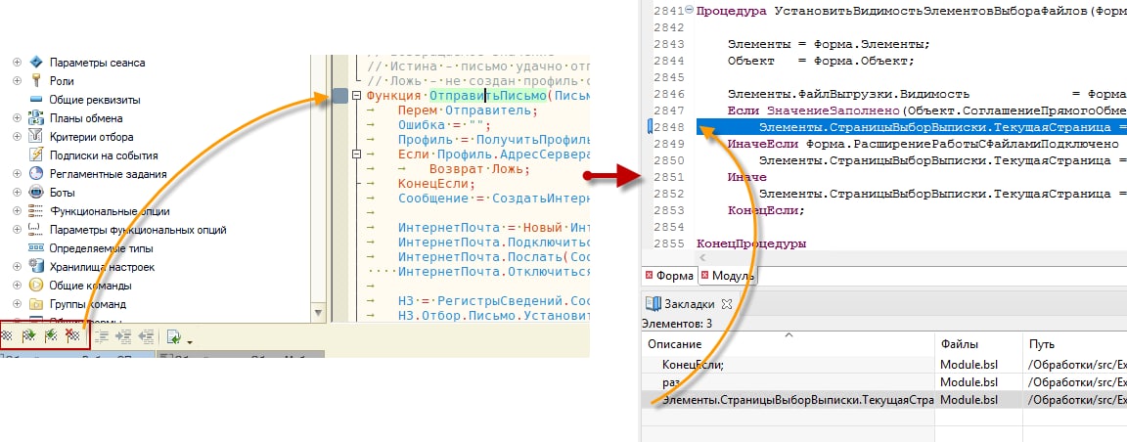Screen dimensions: 1127x442
Task: Expand the Планы обмена tree node
Action: coord(18,118)
